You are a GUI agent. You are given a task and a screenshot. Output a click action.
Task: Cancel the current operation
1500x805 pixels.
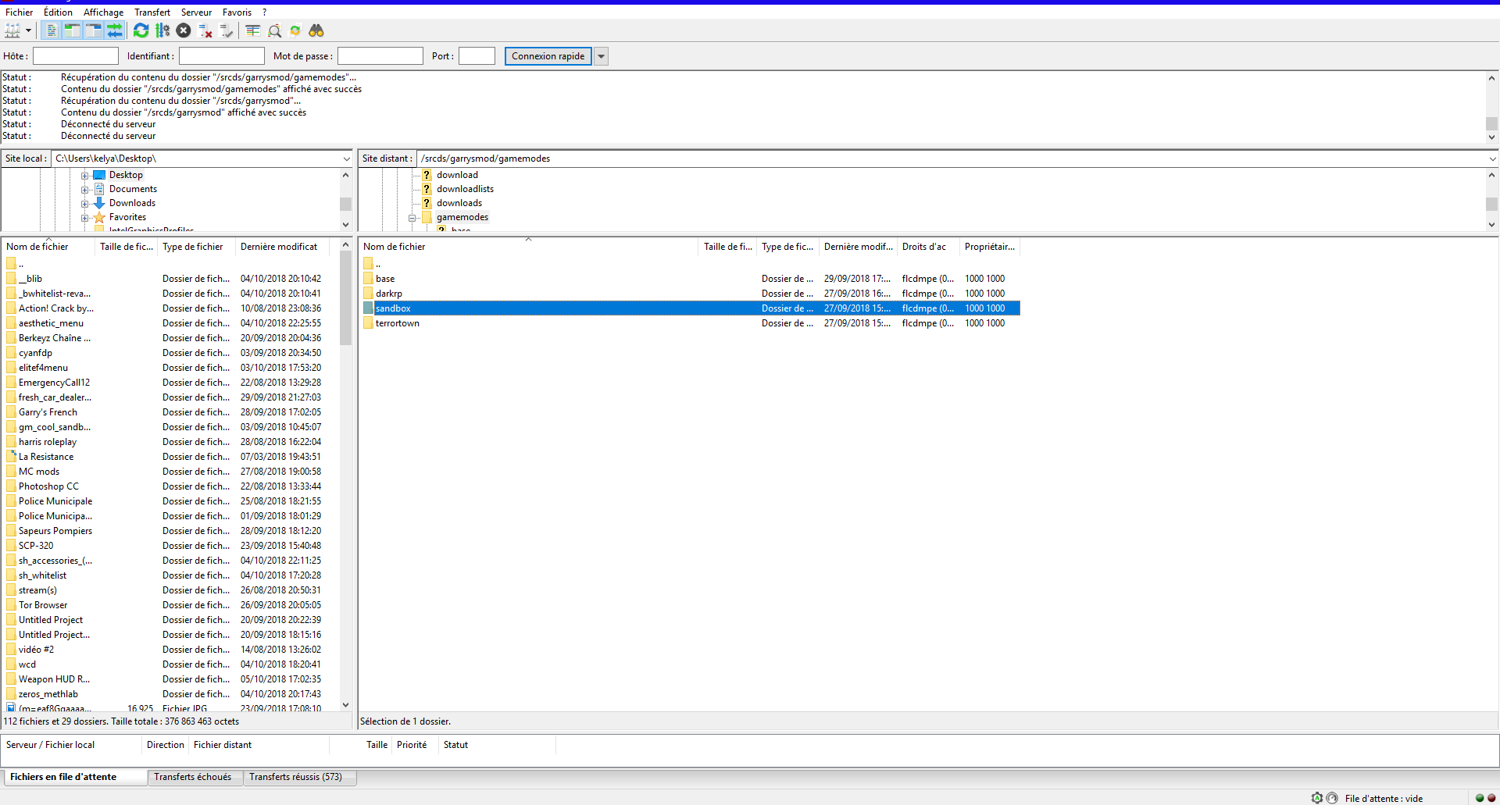184,30
